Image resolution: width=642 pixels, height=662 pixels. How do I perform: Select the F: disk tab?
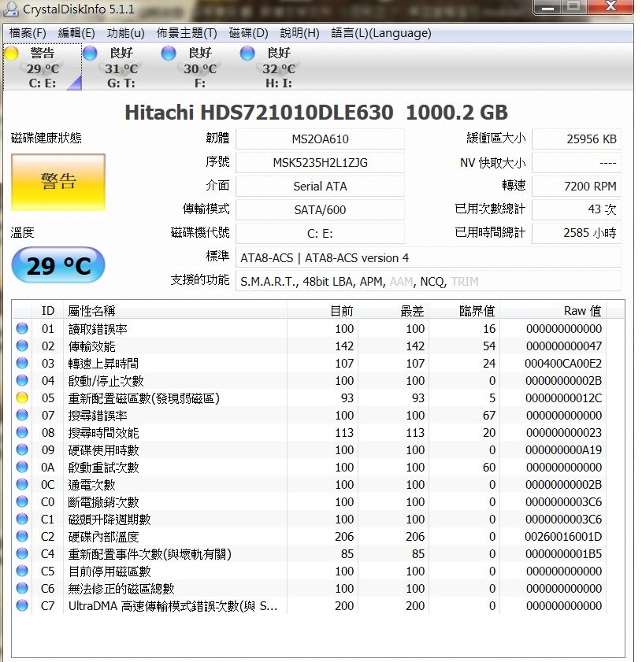(200, 67)
